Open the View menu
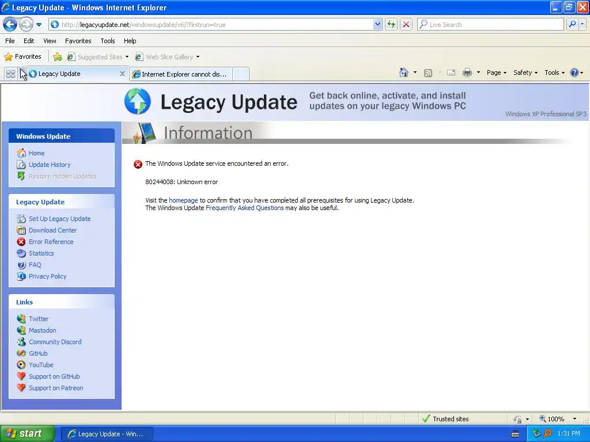 coord(50,41)
